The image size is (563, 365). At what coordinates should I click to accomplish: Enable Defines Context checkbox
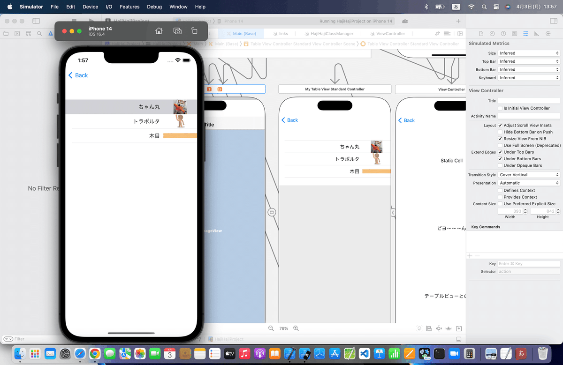[x=500, y=190]
